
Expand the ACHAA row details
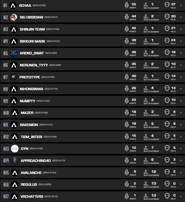tap(181, 5)
